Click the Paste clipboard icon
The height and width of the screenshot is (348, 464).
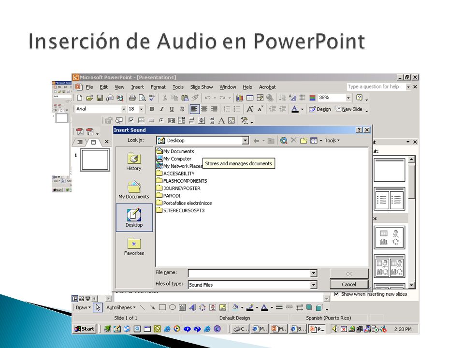coord(185,98)
